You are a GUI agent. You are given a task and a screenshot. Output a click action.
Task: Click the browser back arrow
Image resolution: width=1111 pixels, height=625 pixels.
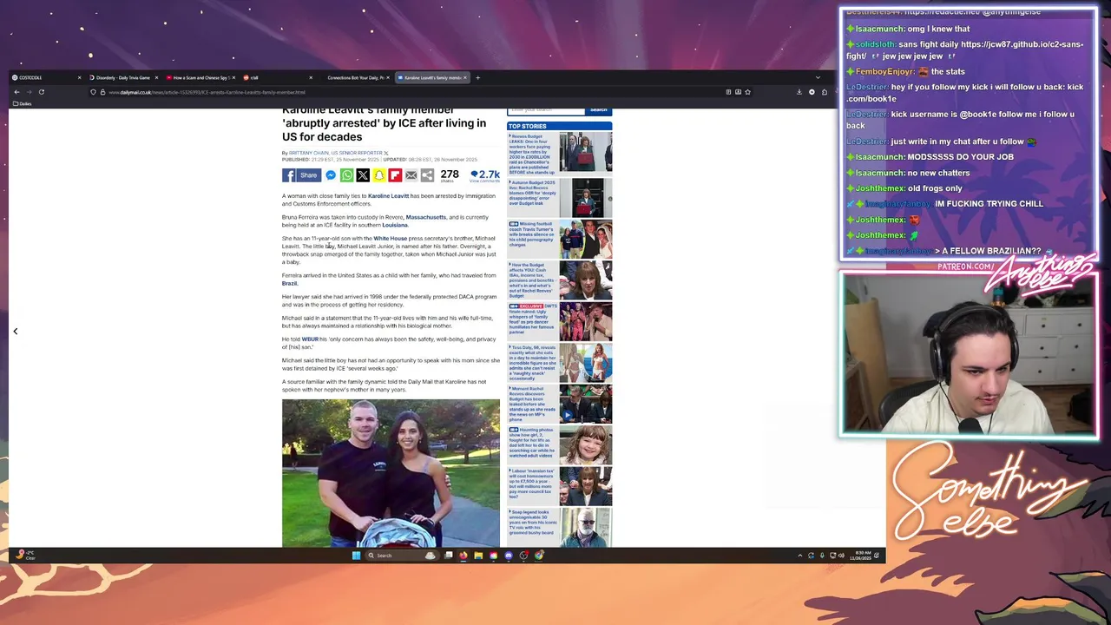pyautogui.click(x=16, y=92)
